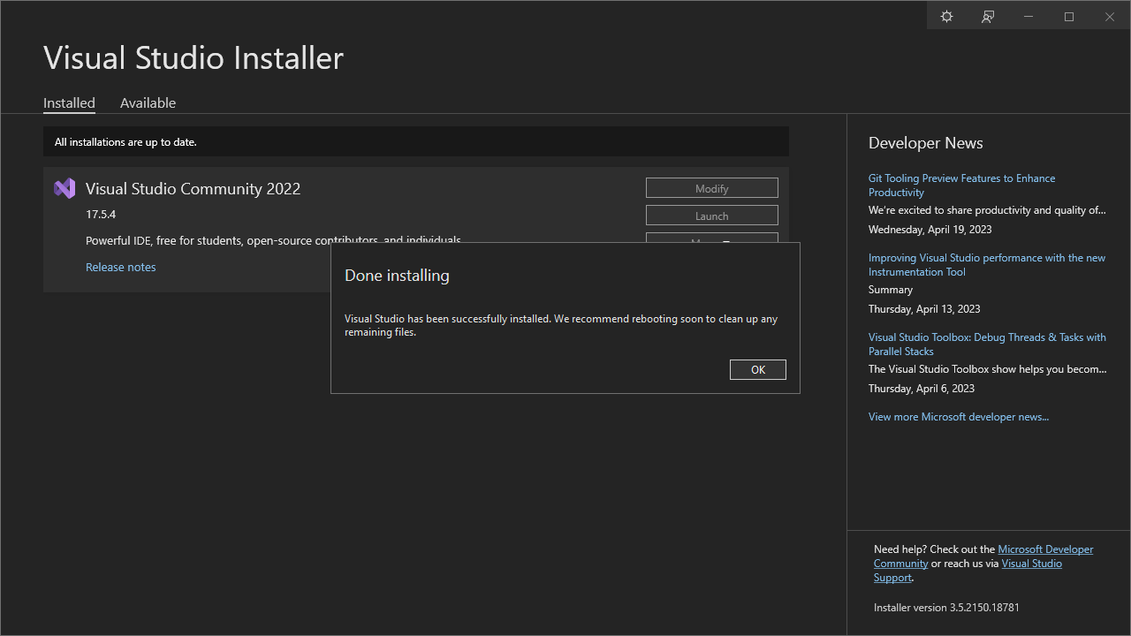Viewport: 1131px width, 636px height.
Task: Visit the Microsoft Developer Community link
Action: [1044, 549]
